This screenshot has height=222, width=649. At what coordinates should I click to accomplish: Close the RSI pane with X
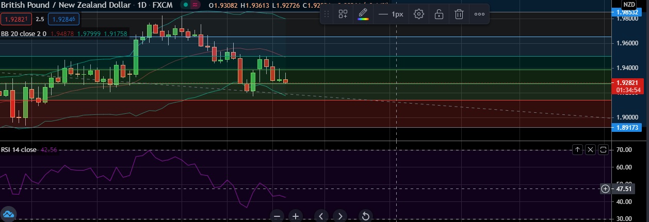point(591,150)
